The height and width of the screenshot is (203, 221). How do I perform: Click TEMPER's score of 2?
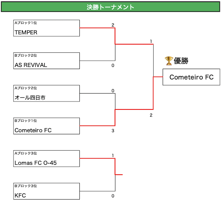pyautogui.click(x=113, y=25)
